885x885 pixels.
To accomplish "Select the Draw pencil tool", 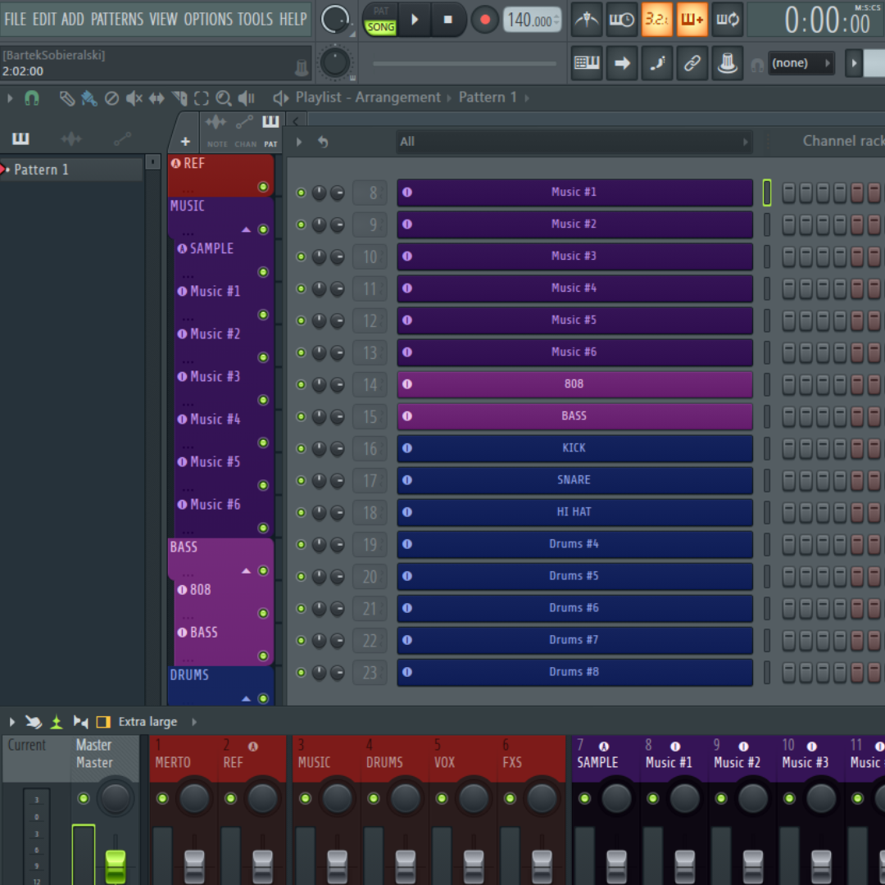I will pyautogui.click(x=67, y=98).
